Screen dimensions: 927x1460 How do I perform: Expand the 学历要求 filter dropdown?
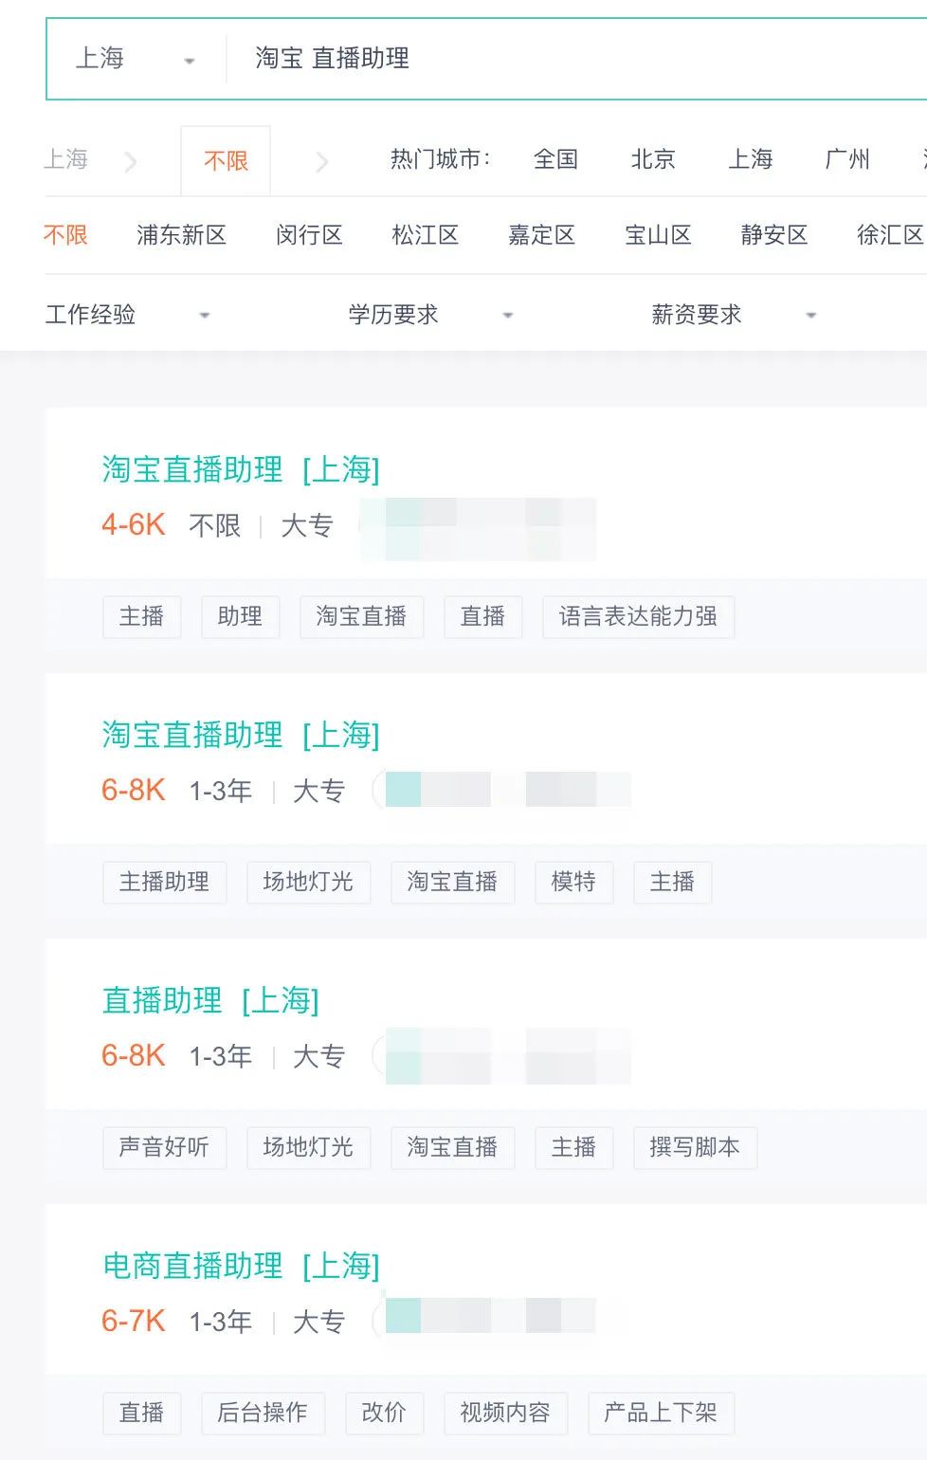click(430, 315)
